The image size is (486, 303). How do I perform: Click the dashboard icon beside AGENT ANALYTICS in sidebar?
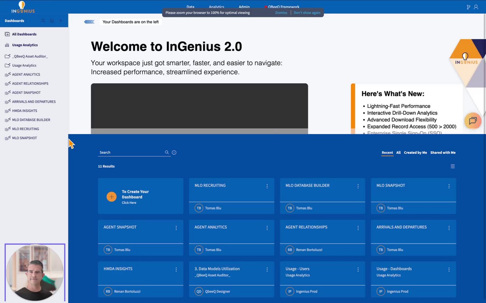coord(7,74)
